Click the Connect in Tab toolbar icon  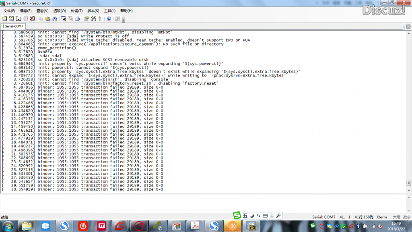(18, 19)
